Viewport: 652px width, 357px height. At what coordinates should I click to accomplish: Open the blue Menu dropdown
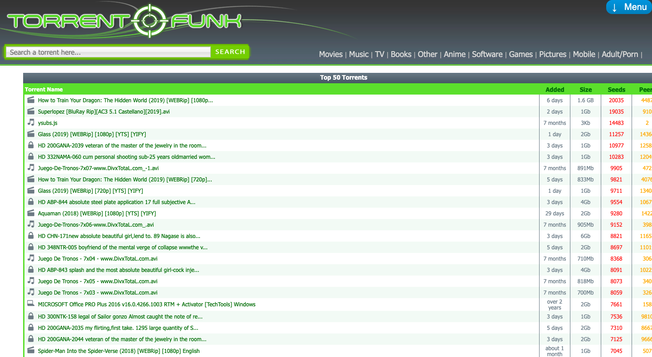[x=629, y=7]
